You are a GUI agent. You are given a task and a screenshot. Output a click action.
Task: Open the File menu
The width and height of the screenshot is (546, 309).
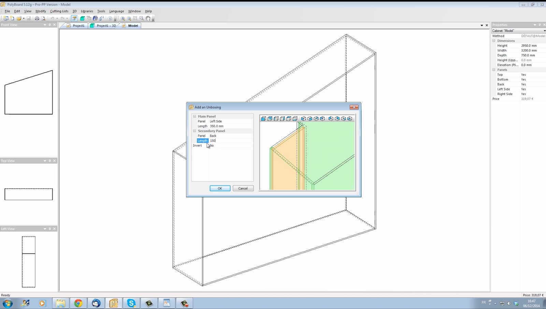click(7, 11)
